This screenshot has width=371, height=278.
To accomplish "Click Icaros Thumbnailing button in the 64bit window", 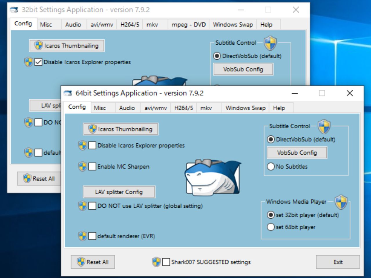I will click(121, 129).
